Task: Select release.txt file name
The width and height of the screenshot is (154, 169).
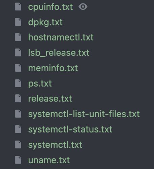Action: (50, 99)
